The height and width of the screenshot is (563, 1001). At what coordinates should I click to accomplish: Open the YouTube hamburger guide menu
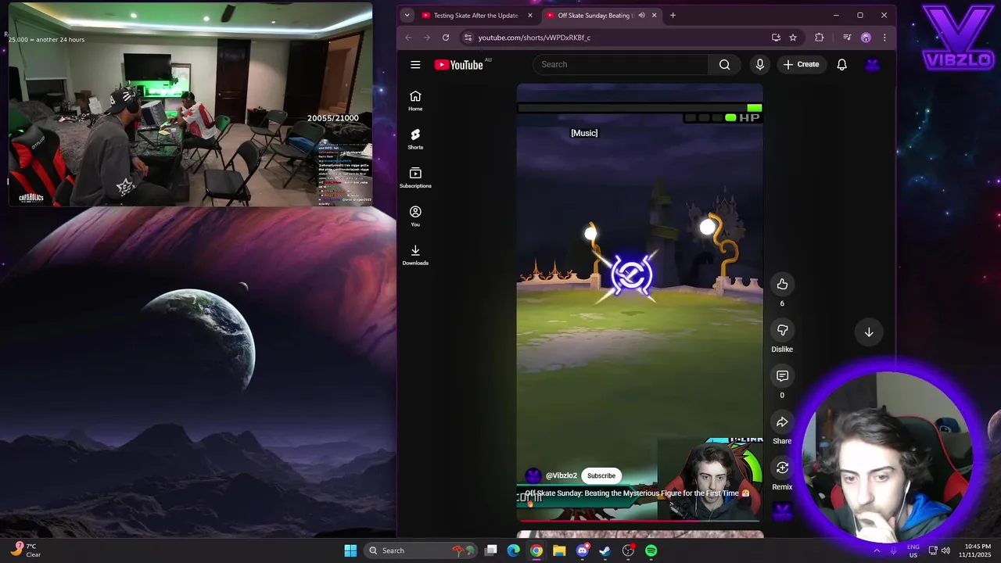pyautogui.click(x=415, y=65)
